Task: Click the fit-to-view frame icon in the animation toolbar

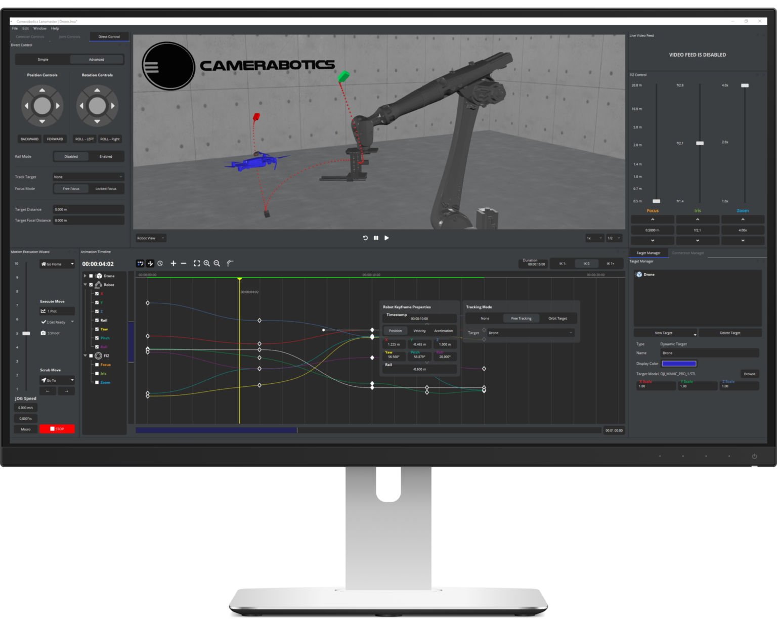Action: tap(197, 263)
